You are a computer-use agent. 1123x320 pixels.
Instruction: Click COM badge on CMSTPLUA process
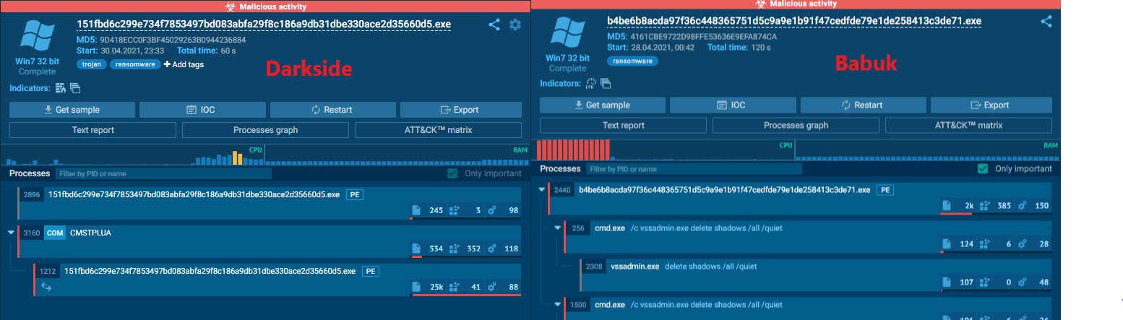(x=54, y=233)
